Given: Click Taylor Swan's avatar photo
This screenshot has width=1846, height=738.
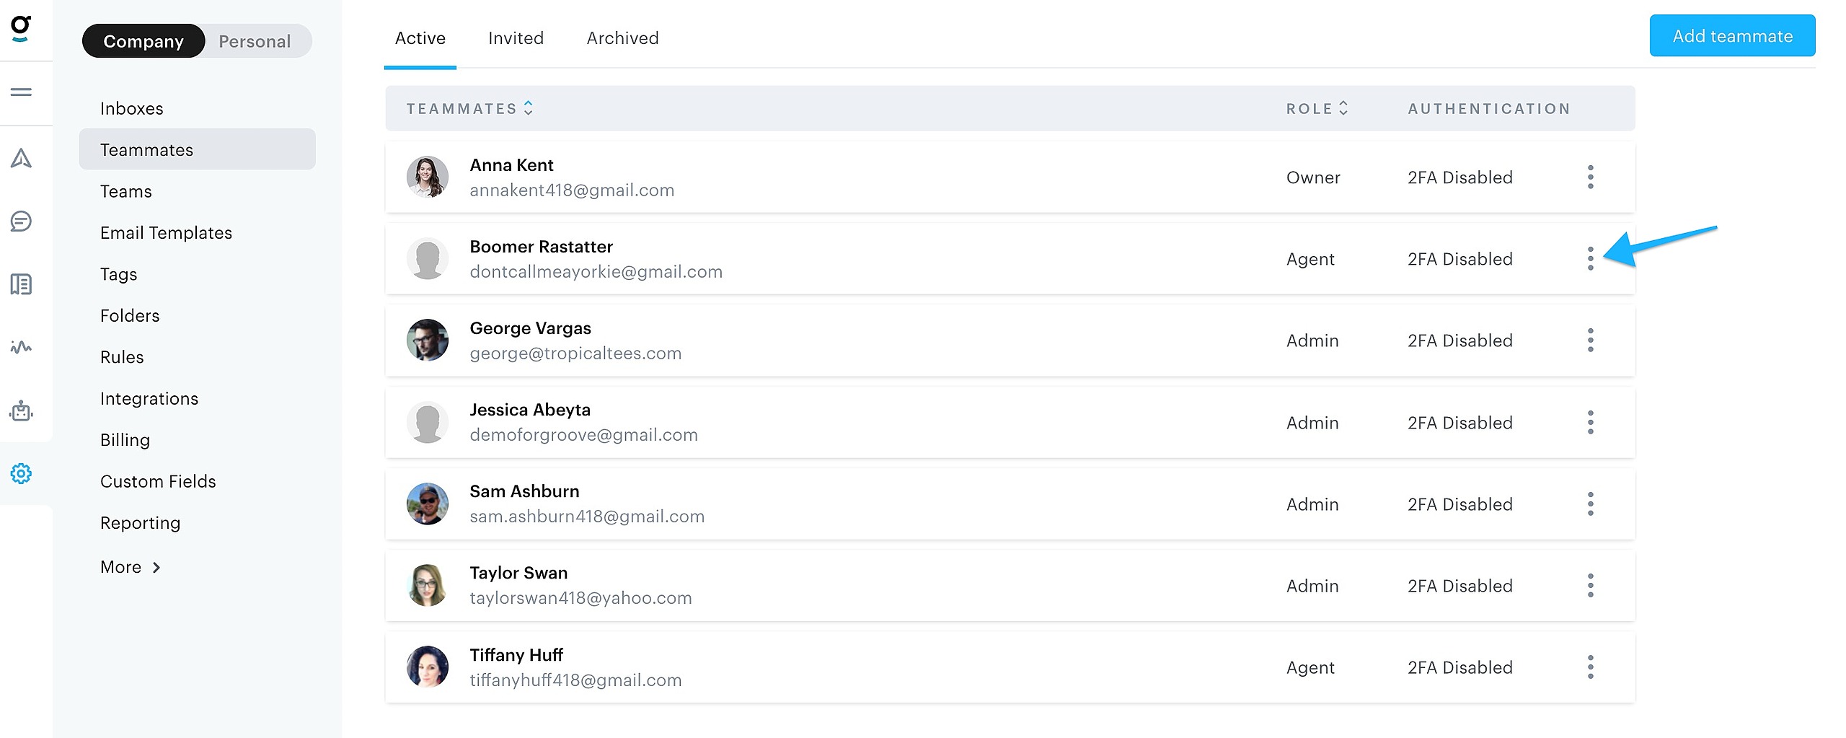Looking at the screenshot, I should [x=428, y=585].
